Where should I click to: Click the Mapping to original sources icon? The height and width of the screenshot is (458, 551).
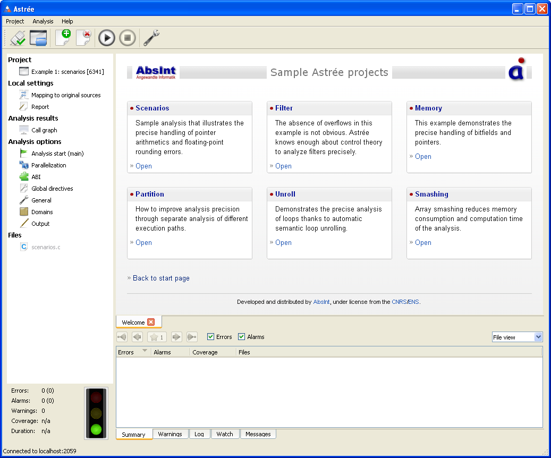pos(24,95)
